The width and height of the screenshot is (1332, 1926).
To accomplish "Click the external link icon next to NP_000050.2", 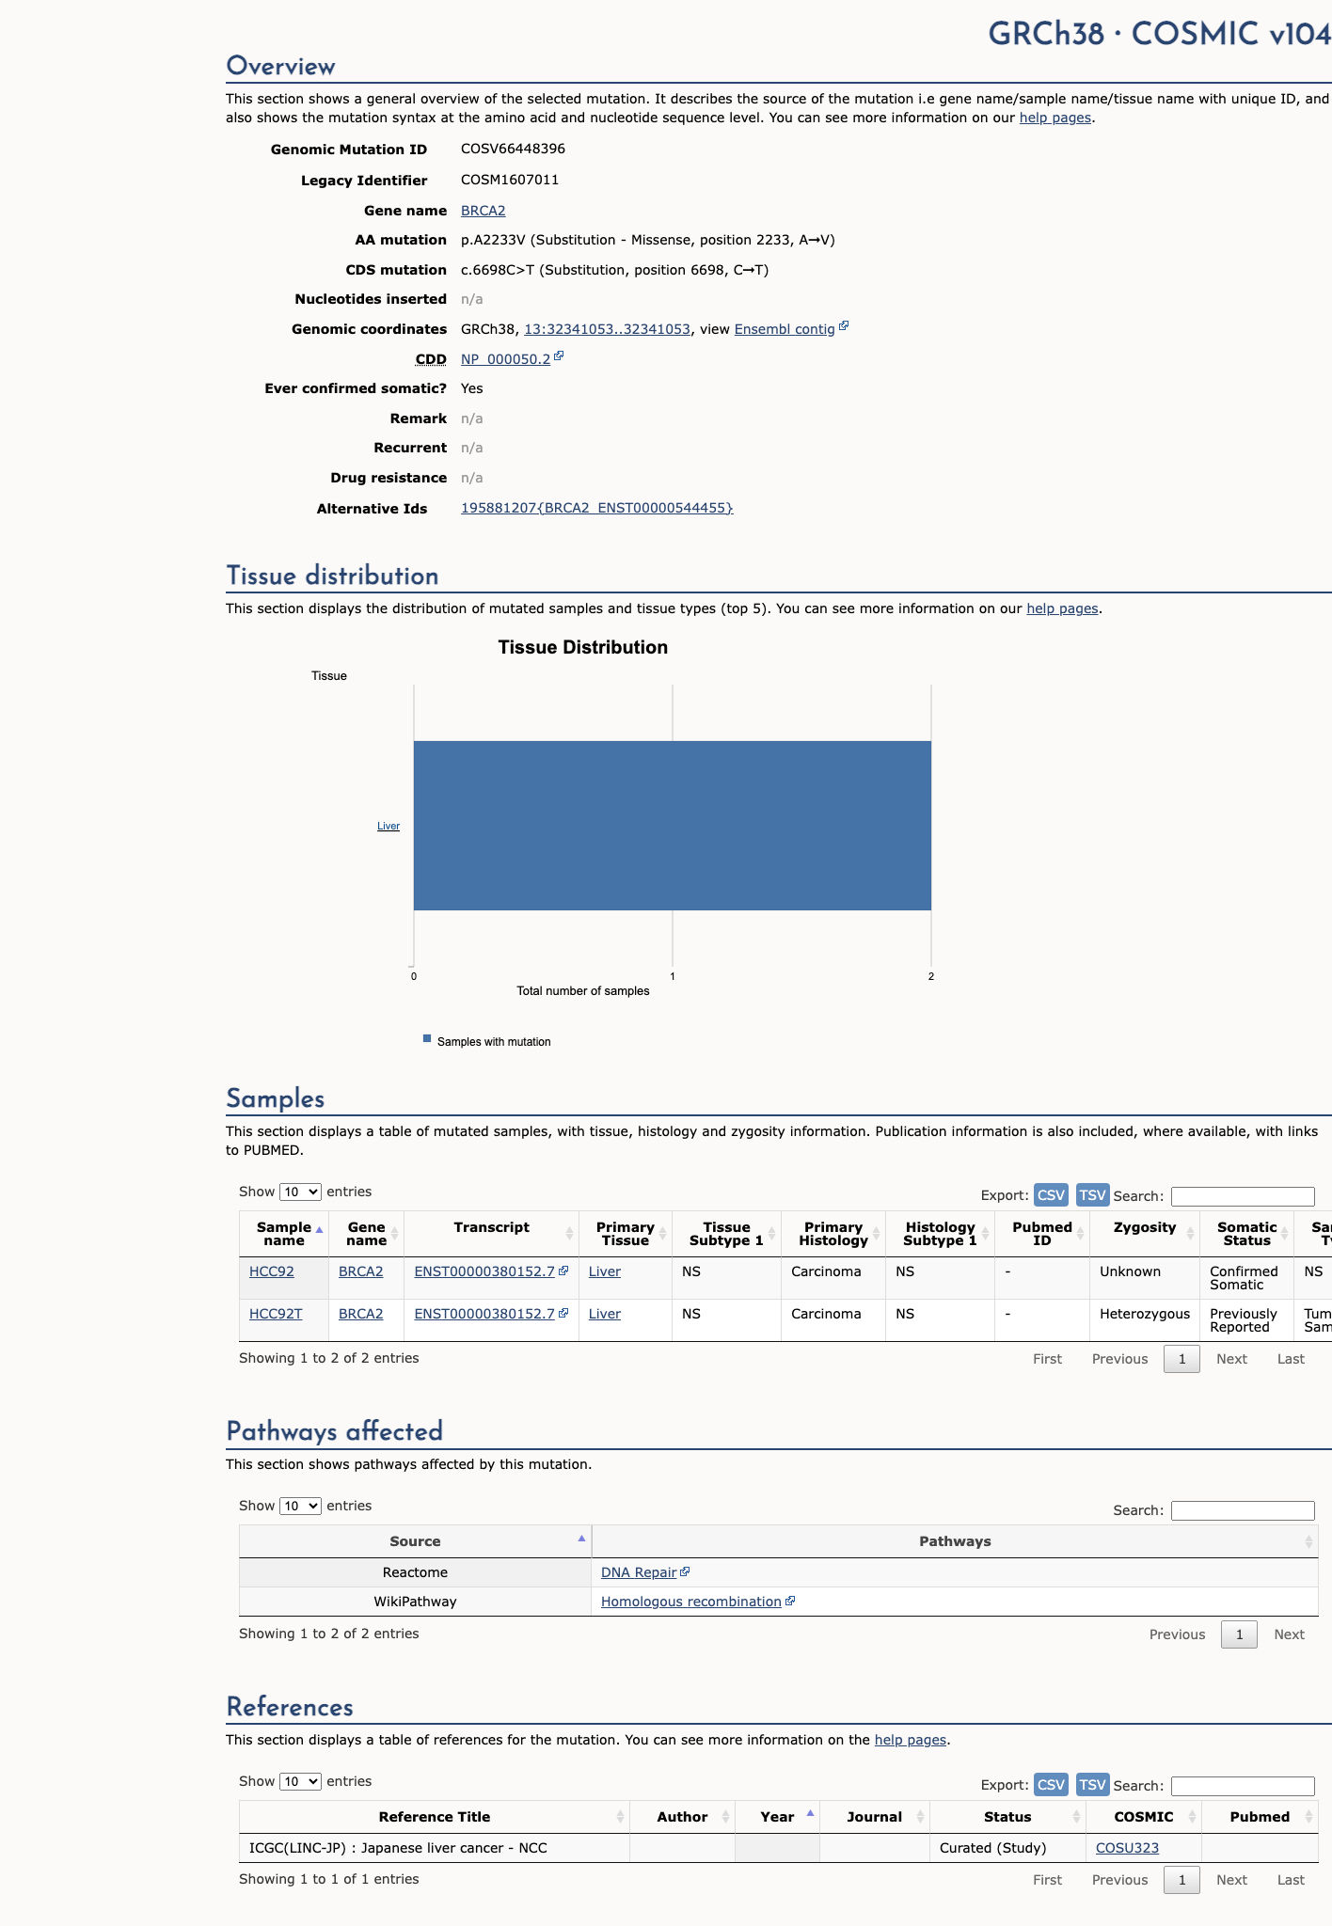I will 559,356.
